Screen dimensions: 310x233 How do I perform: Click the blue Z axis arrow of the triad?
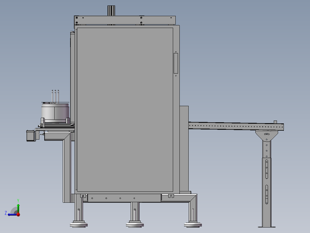(x=12, y=215)
